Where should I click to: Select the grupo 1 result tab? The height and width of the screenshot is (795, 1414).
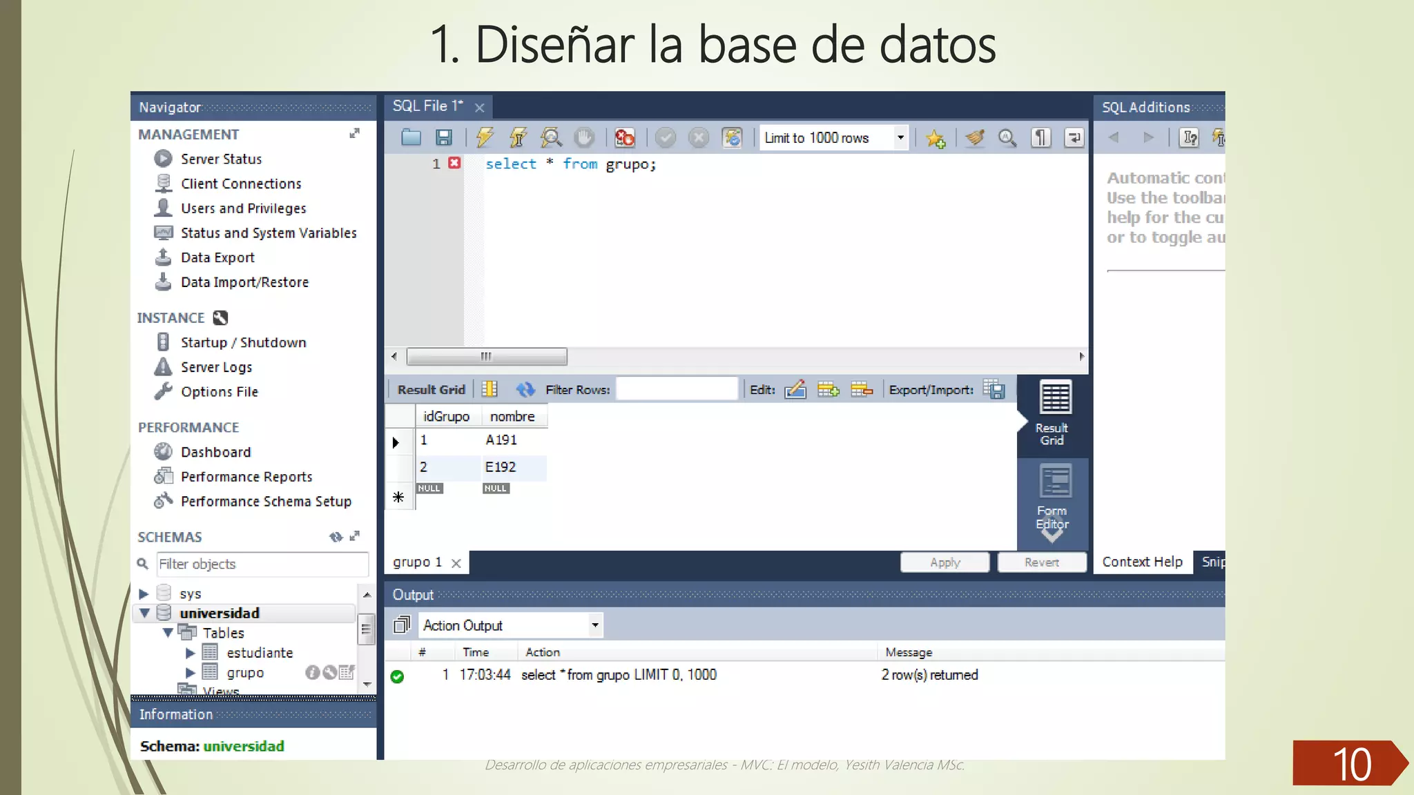417,562
